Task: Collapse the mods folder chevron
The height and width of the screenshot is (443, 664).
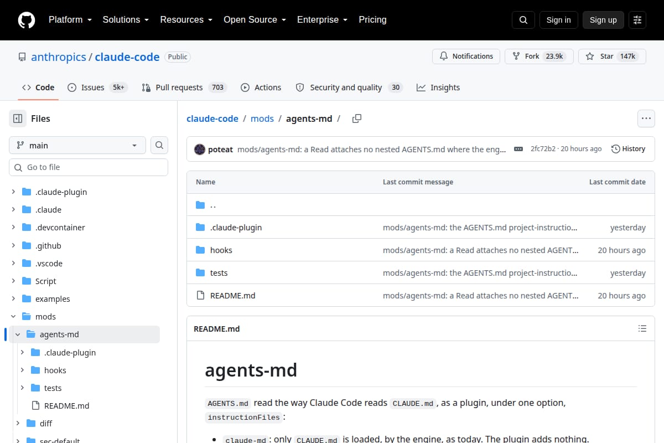Action: click(x=13, y=317)
